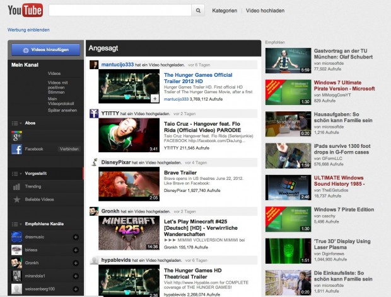Select Videos mit positiven Stimmen
The image size is (391, 297).
(58, 87)
